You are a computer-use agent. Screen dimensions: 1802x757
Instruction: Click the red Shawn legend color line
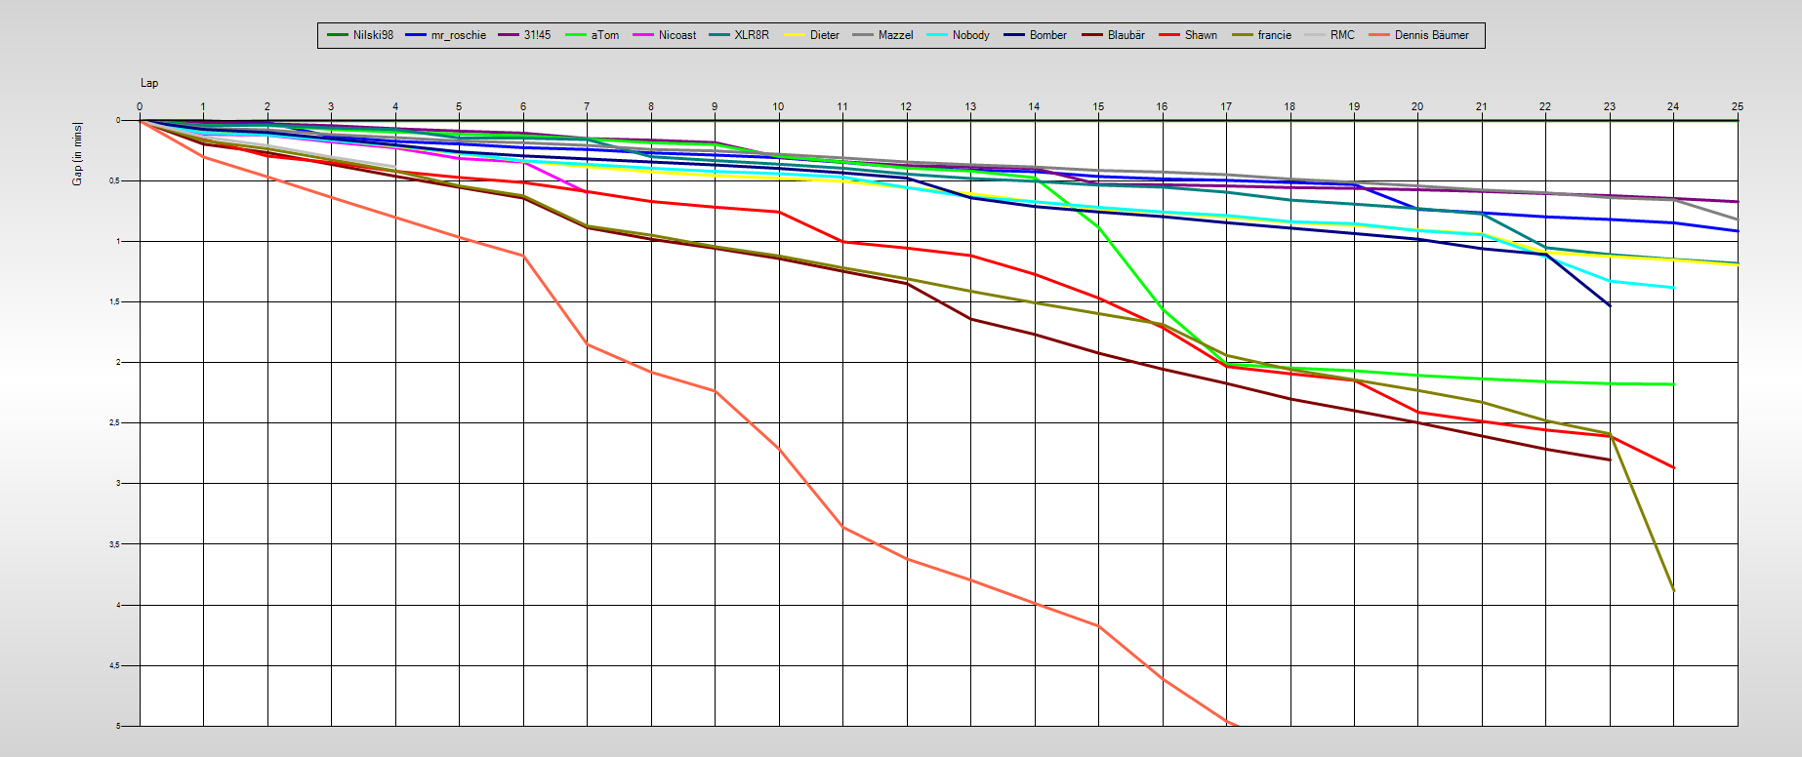(1169, 35)
